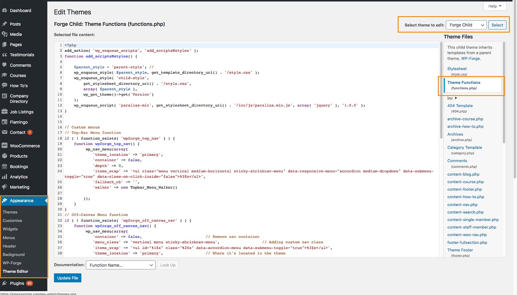Click the Bookings calendar icon
This screenshot has width=517, height=295.
[x=4, y=166]
